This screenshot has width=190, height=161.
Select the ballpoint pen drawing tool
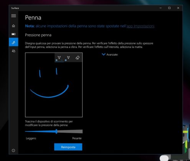click(x=59, y=58)
